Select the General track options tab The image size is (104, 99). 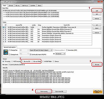pos(10,47)
